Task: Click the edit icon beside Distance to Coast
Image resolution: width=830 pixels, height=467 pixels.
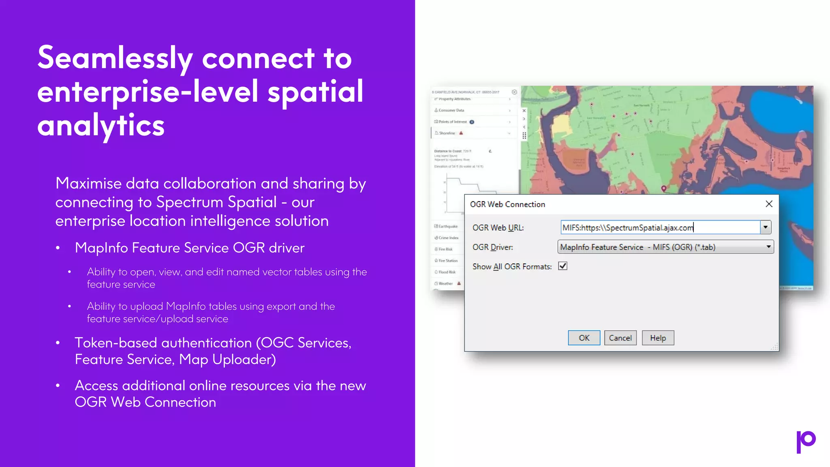Action: click(490, 151)
